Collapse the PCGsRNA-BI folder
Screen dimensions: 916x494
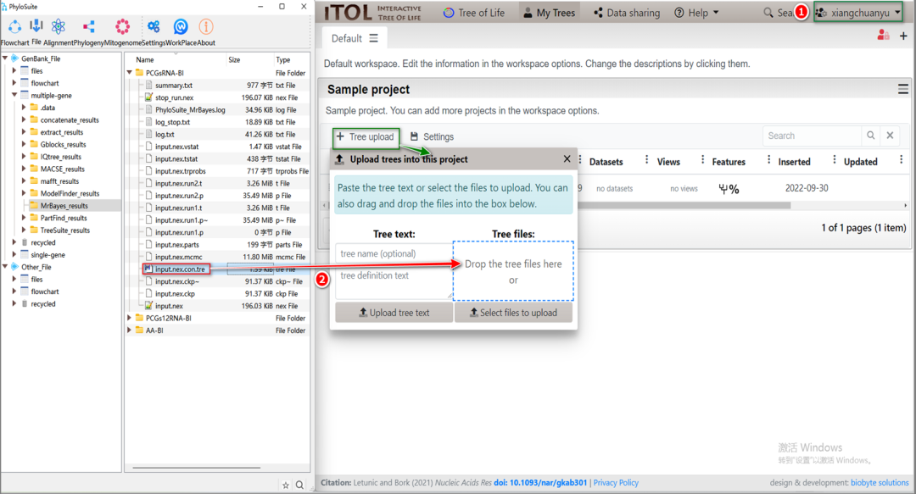130,73
